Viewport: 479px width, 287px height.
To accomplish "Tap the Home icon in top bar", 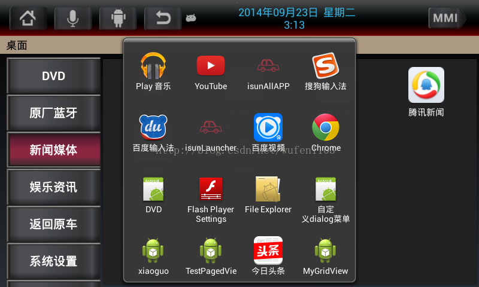I will 28,19.
